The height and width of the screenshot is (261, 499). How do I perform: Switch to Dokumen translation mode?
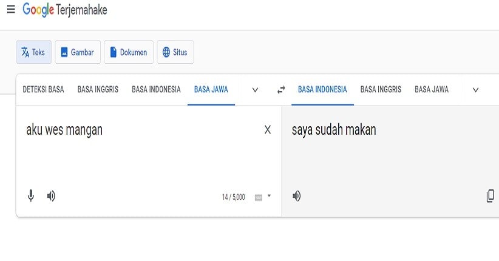click(x=128, y=52)
